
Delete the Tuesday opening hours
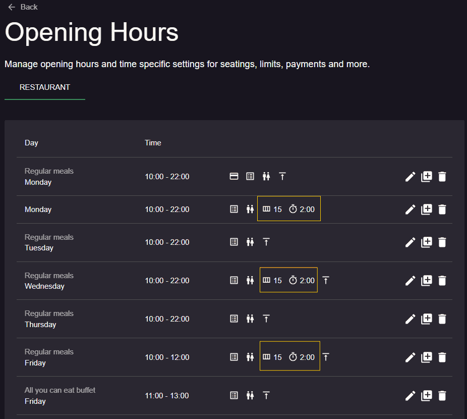[x=442, y=242]
